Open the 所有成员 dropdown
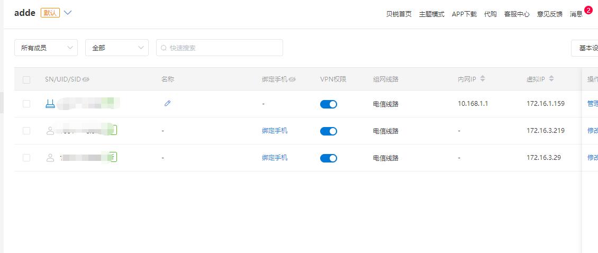Image resolution: width=598 pixels, height=253 pixels. [46, 48]
